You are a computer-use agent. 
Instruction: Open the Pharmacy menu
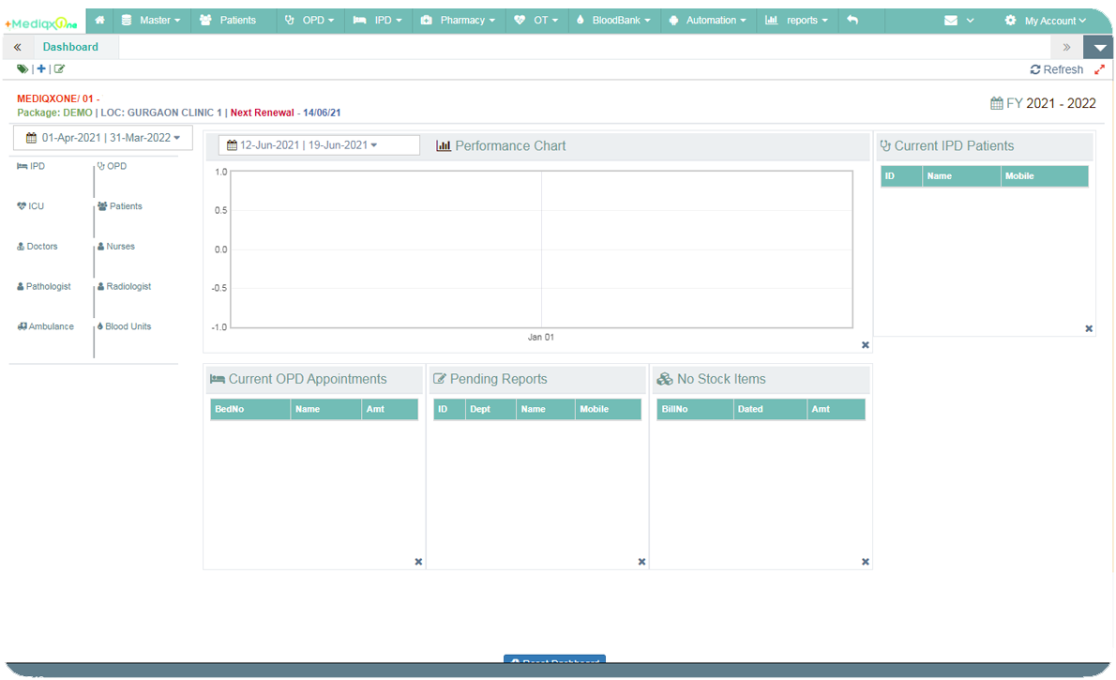(x=457, y=20)
